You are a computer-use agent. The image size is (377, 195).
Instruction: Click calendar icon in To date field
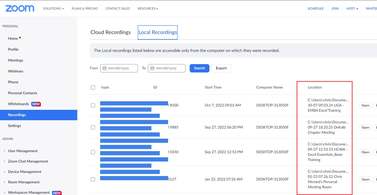(152, 68)
